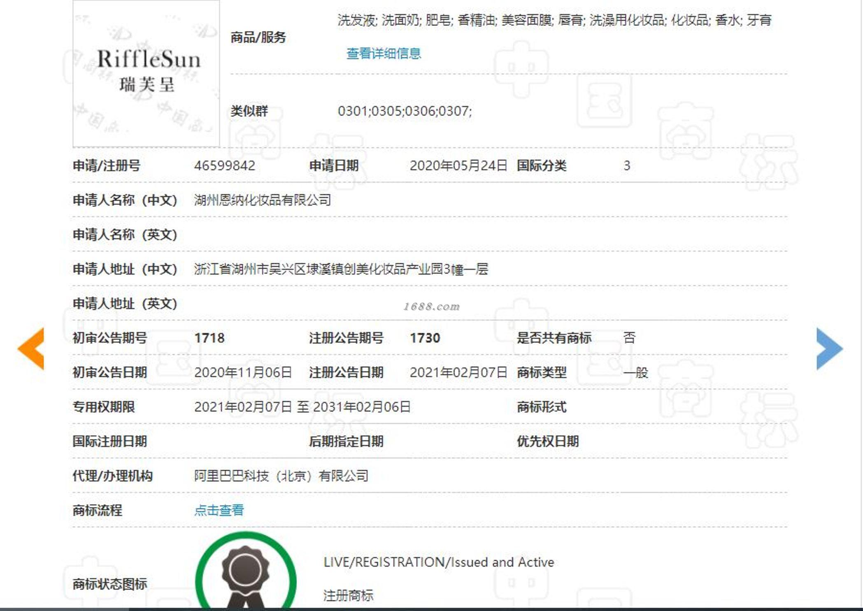Viewport: 863px width, 611px height.
Task: Click the goods list starting with 洗发液
Action: pos(554,20)
